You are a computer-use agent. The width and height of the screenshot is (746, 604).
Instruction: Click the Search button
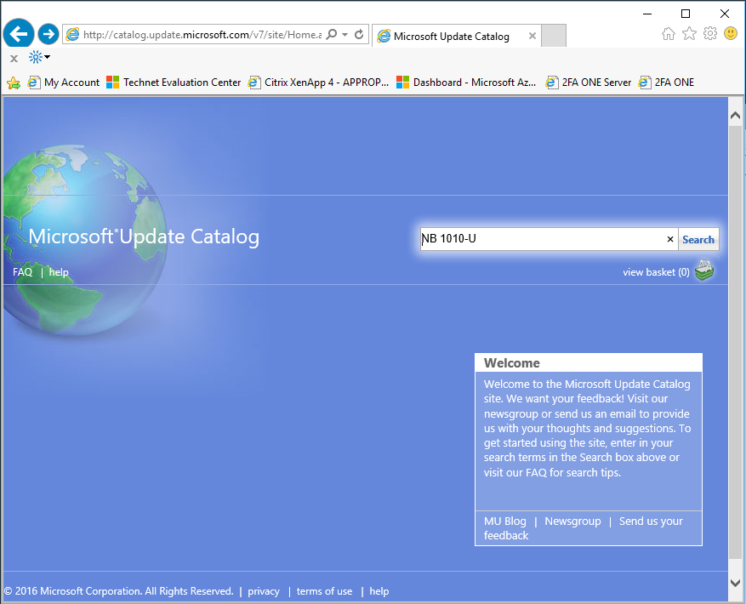pyautogui.click(x=698, y=239)
